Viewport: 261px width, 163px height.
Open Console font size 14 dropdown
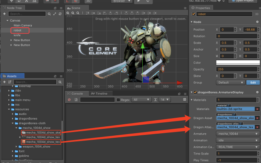(165, 99)
